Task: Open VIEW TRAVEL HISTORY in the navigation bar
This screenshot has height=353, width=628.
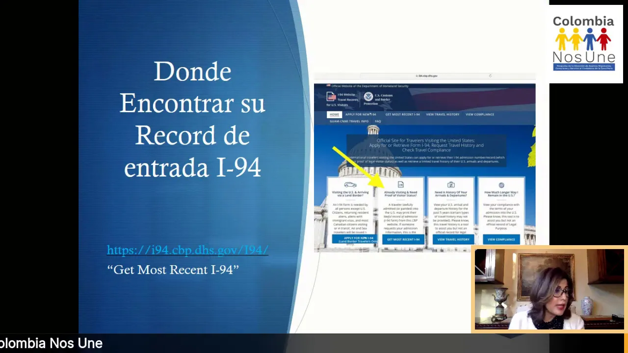Action: [443, 114]
